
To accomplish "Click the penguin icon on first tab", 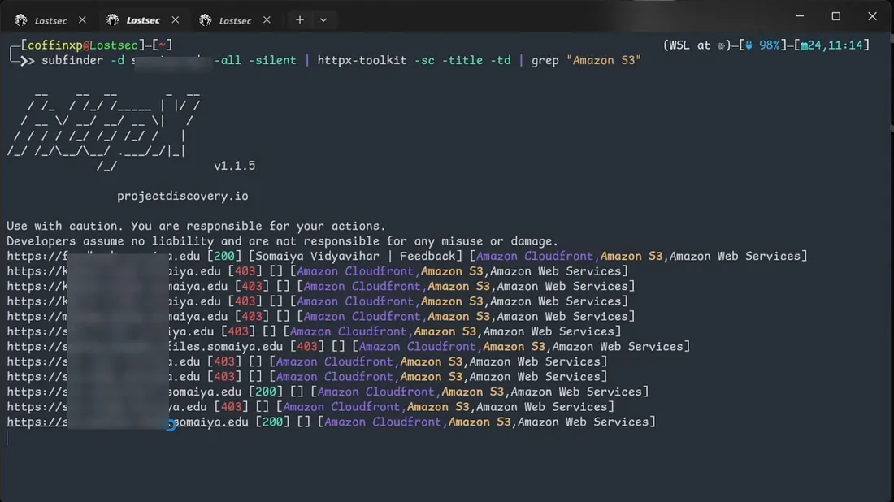I will pyautogui.click(x=21, y=20).
